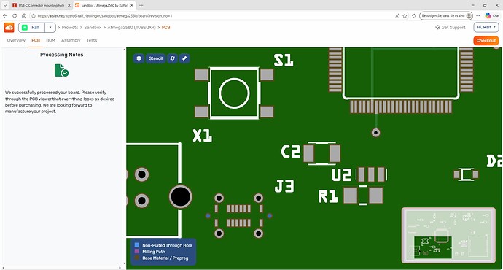
Task: Open the Sandbox breadcrumb link
Action: (93, 28)
